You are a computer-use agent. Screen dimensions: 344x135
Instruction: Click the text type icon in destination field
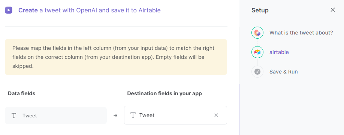pyautogui.click(x=133, y=115)
